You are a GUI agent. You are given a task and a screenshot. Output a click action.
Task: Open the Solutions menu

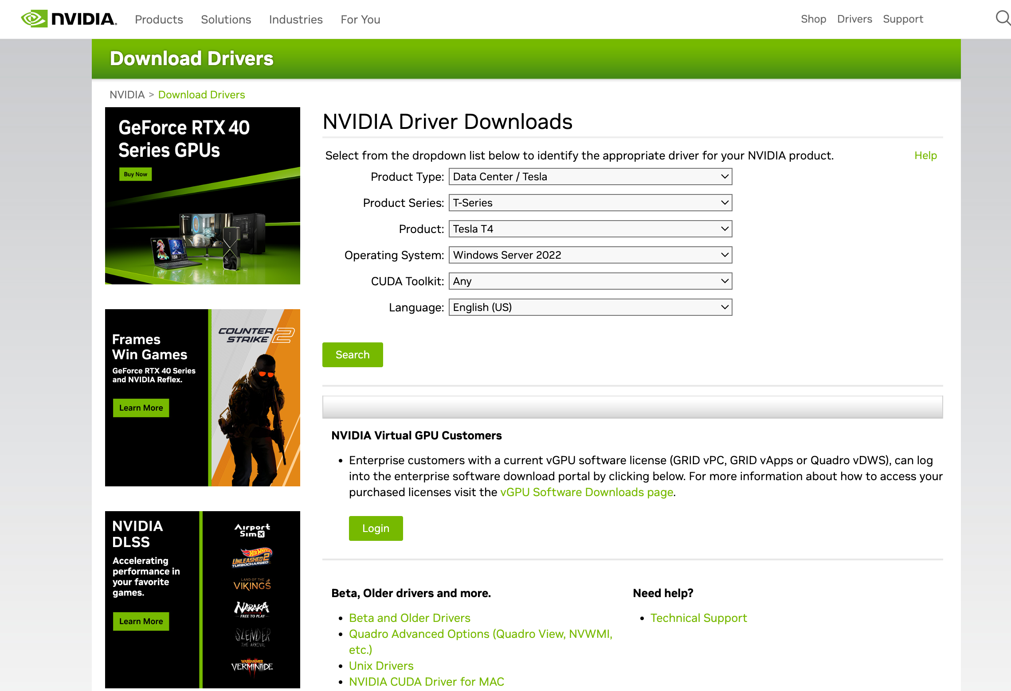point(226,19)
